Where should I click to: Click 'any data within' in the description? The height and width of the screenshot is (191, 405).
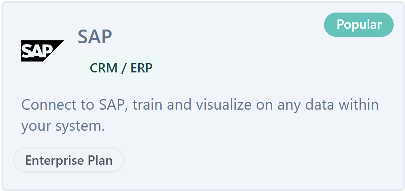tap(328, 105)
